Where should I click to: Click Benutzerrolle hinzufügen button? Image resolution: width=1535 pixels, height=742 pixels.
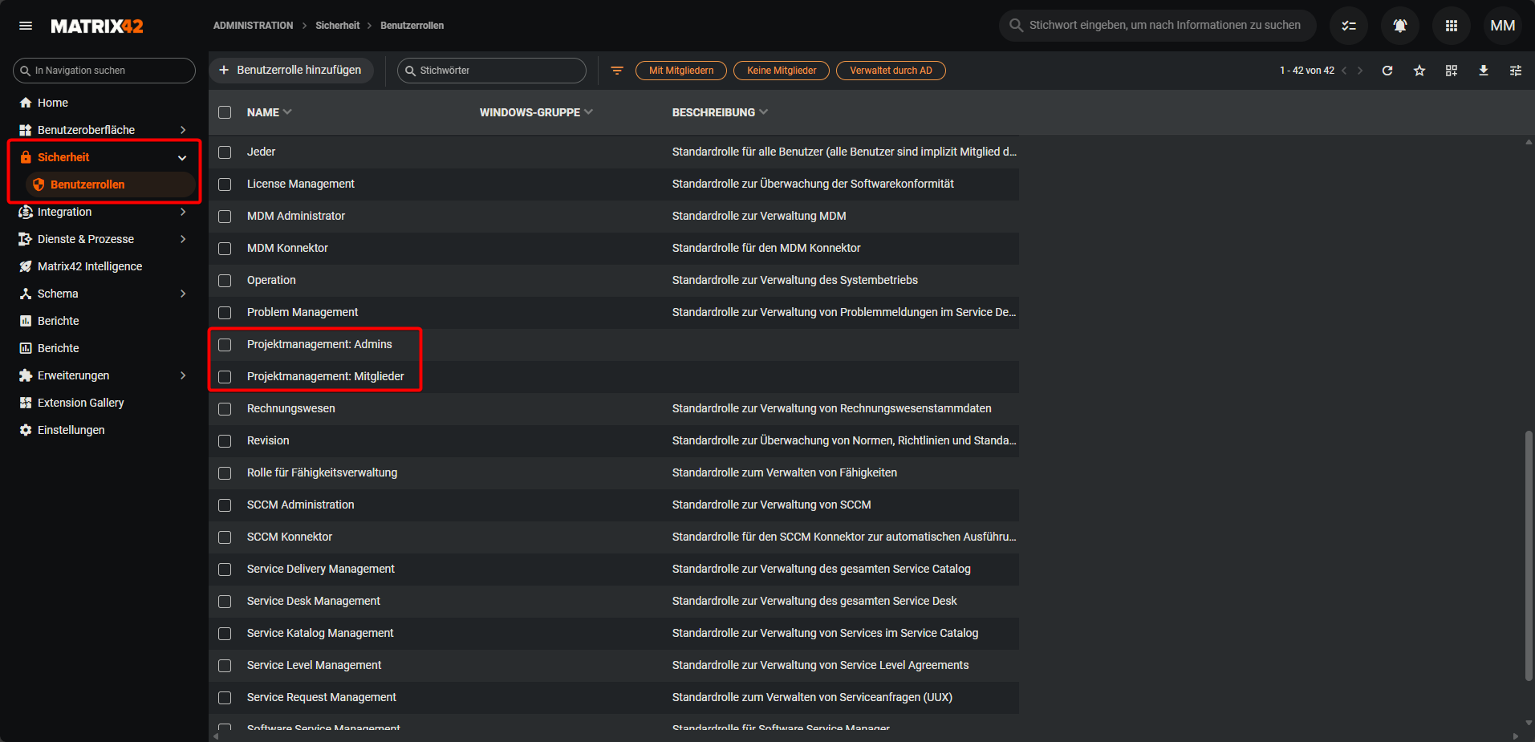pos(291,71)
